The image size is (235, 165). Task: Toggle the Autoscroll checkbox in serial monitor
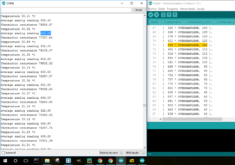tap(3, 153)
